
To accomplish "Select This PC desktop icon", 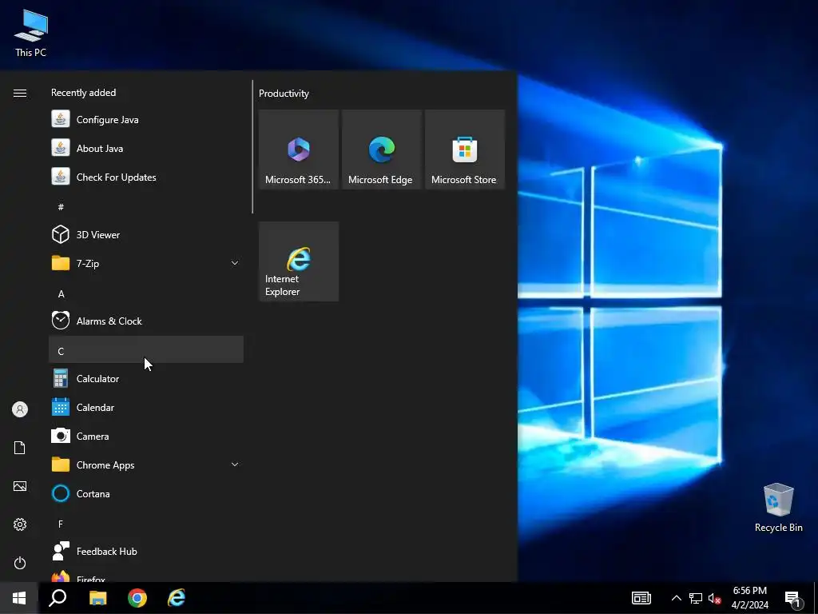I will (31, 32).
